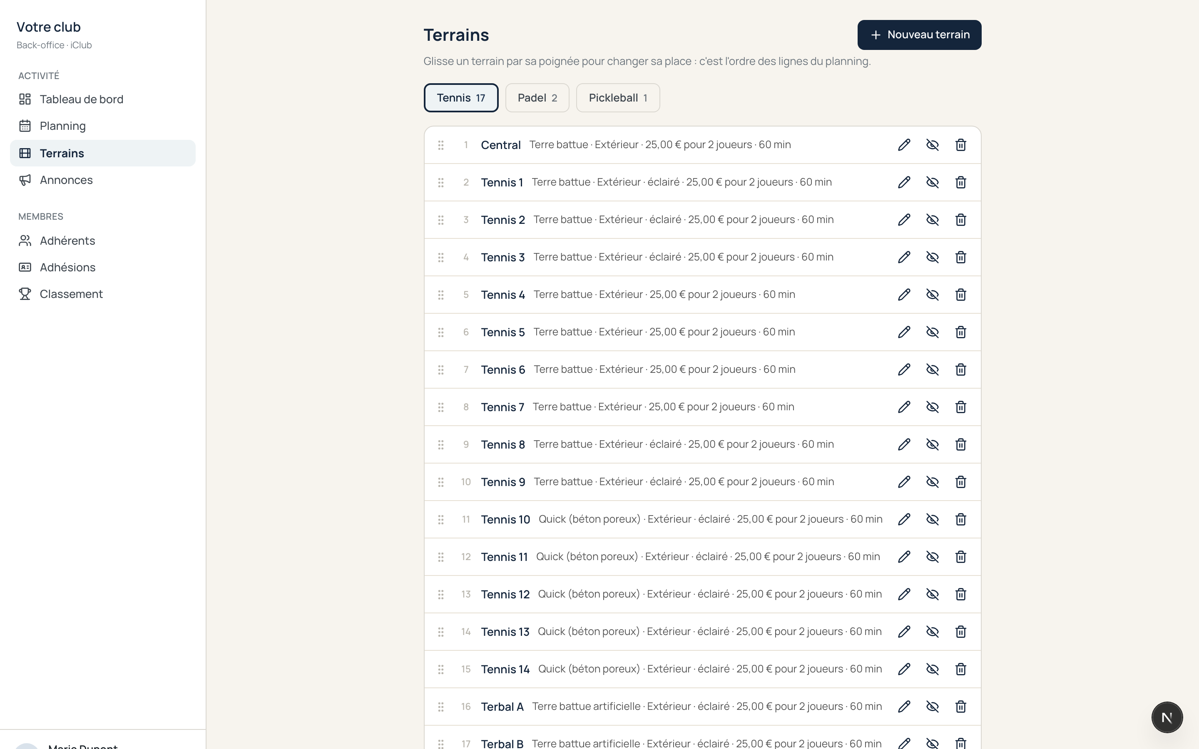Viewport: 1199px width, 749px height.
Task: Switch to the Padel tab
Action: coord(537,98)
